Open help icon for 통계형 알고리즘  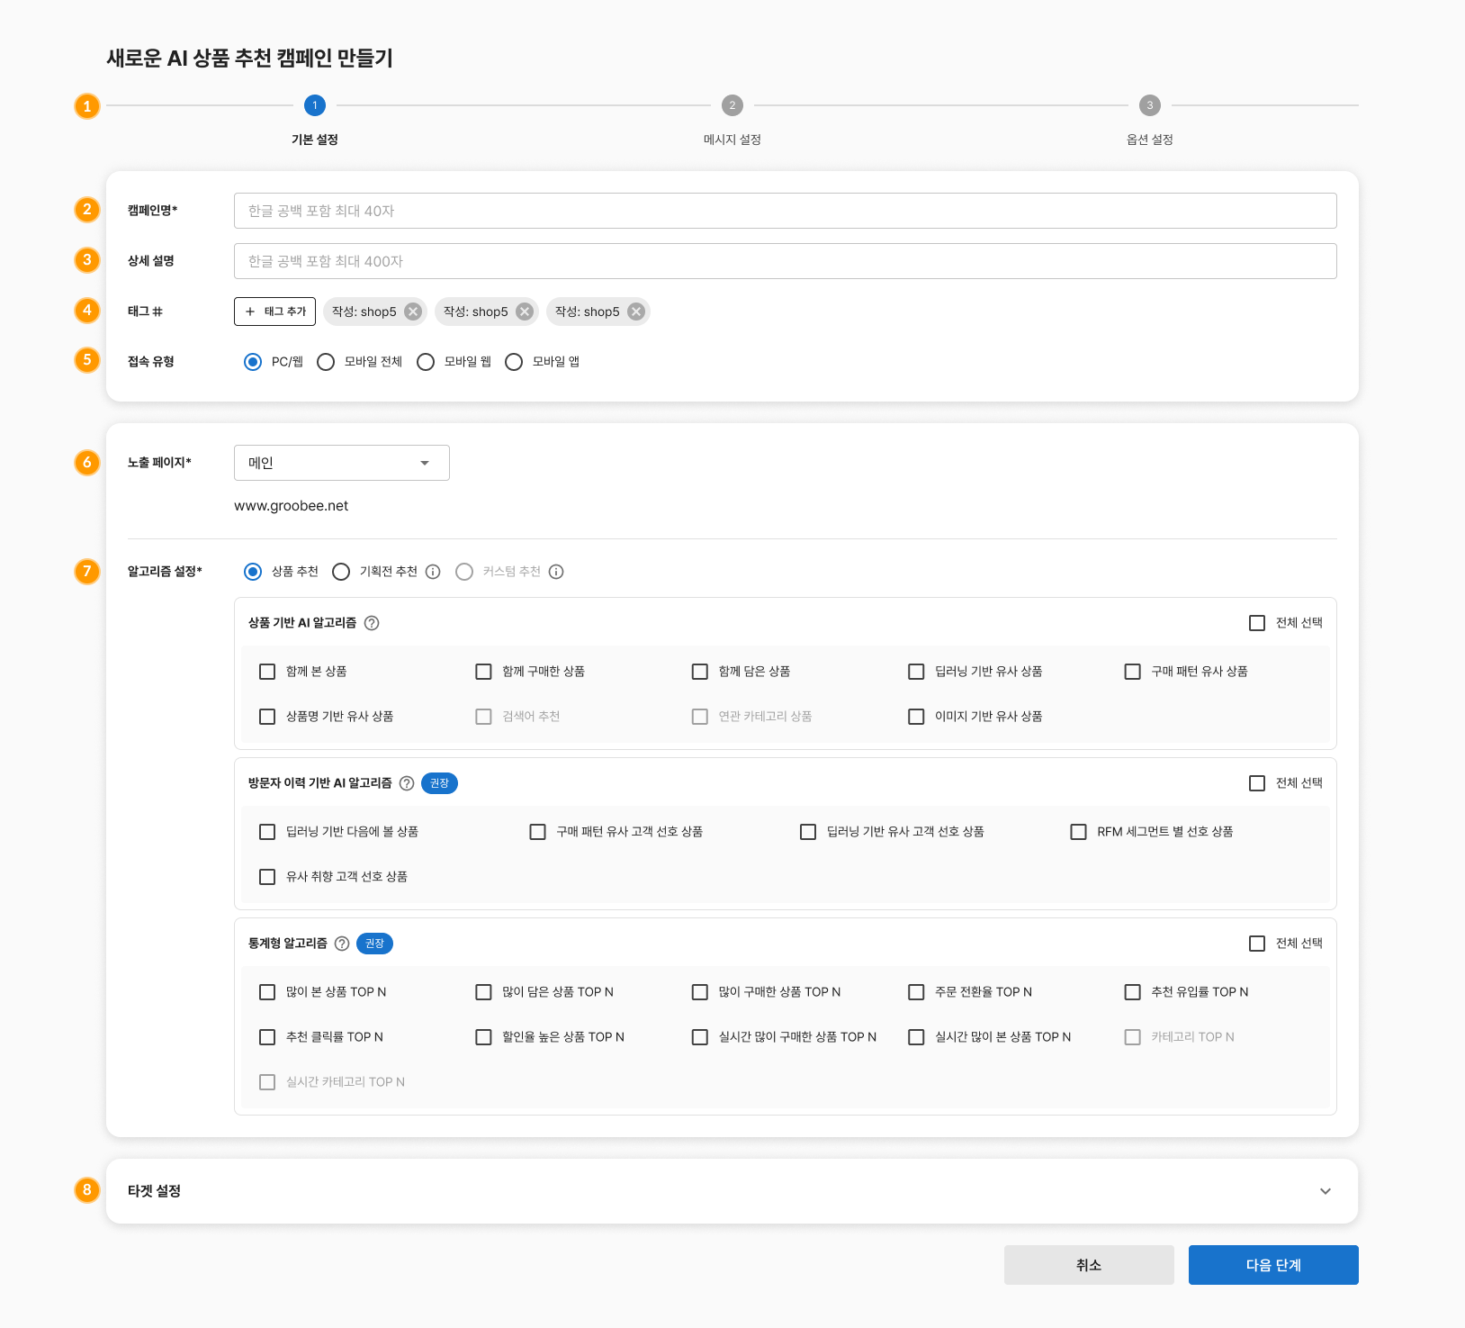[342, 944]
